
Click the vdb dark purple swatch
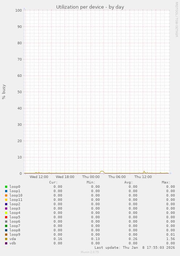click(x=6, y=243)
